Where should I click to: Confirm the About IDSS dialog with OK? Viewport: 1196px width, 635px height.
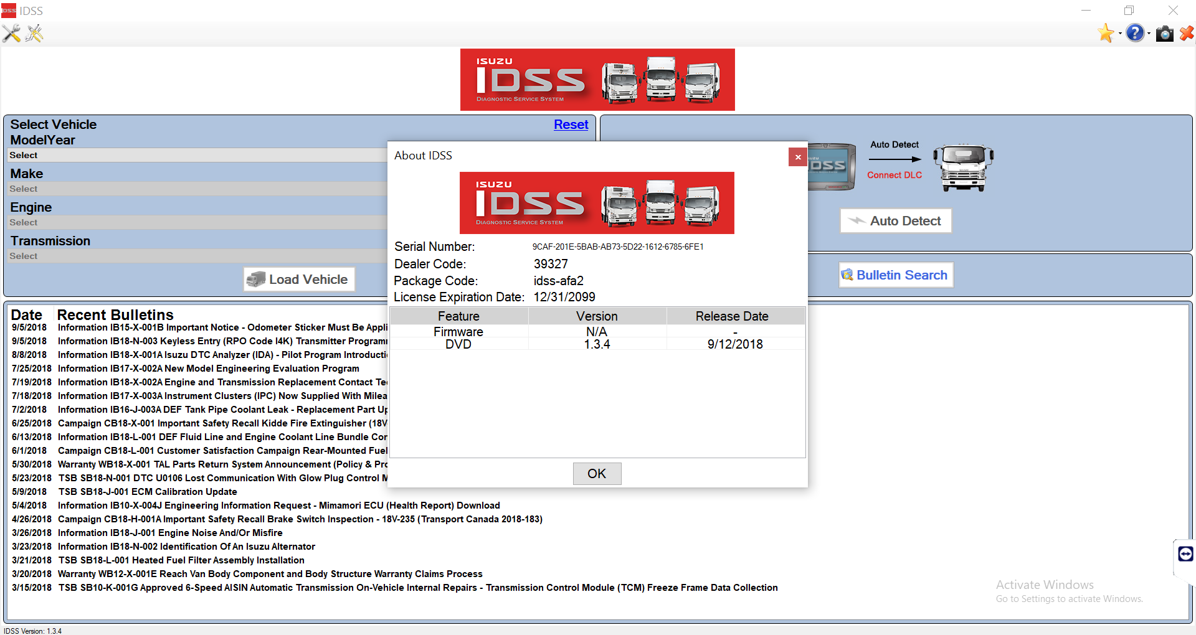[x=597, y=474]
